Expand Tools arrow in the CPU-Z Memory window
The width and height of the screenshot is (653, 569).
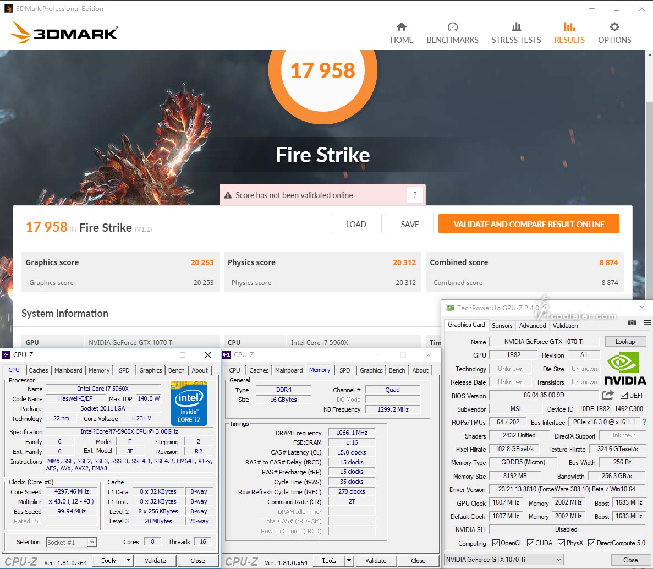(349, 561)
